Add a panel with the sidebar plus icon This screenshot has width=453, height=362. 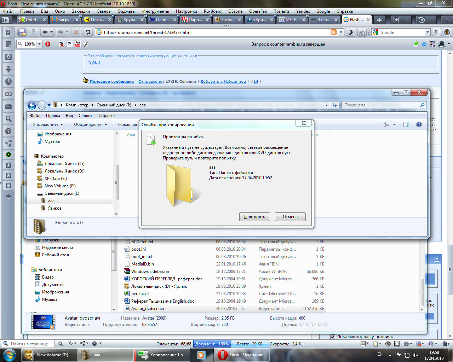[8, 196]
